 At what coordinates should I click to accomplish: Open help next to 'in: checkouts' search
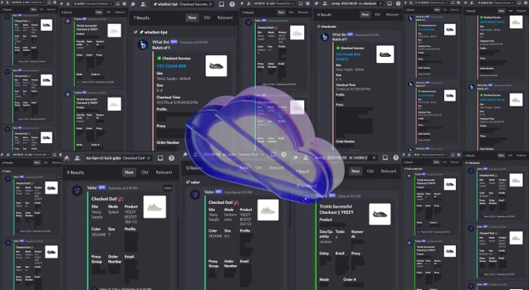tap(398, 3)
